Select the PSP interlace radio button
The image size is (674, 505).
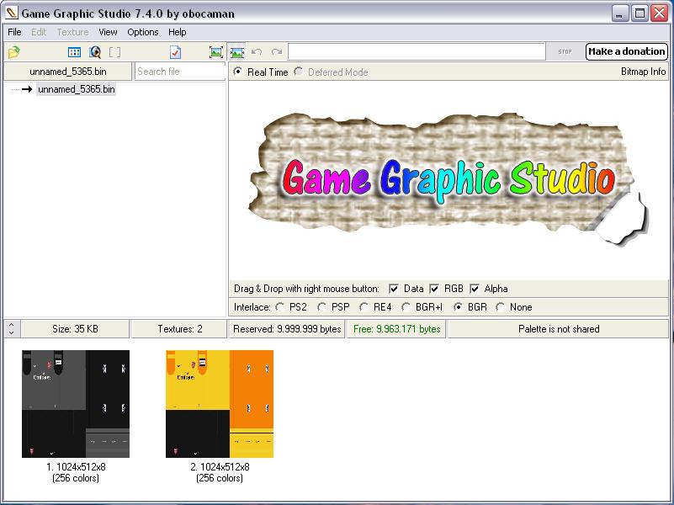coord(322,307)
